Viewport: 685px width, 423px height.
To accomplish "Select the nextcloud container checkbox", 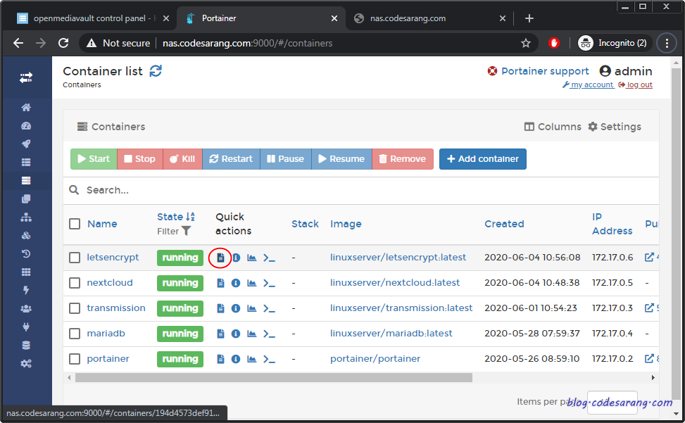I will (75, 283).
